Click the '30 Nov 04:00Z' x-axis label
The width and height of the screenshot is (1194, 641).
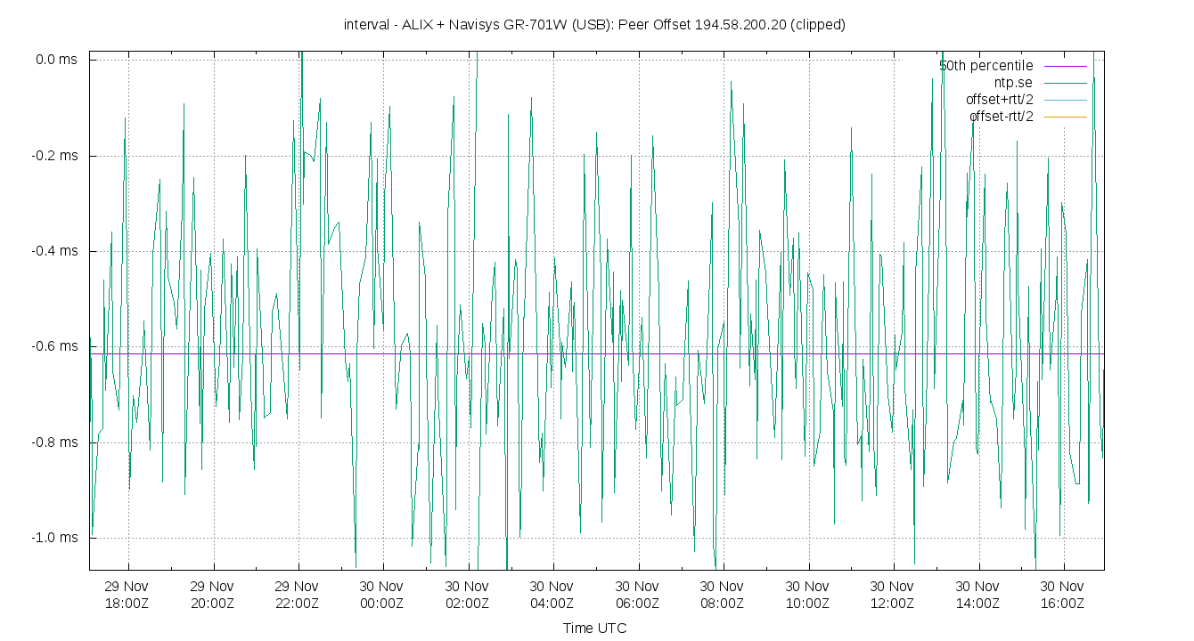[x=552, y=595]
